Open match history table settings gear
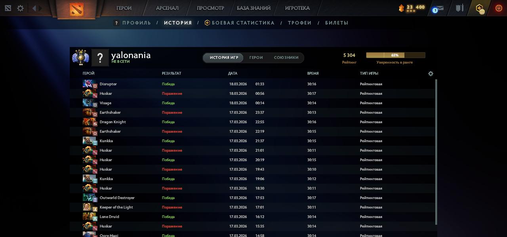This screenshot has width=507, height=237. (x=431, y=73)
